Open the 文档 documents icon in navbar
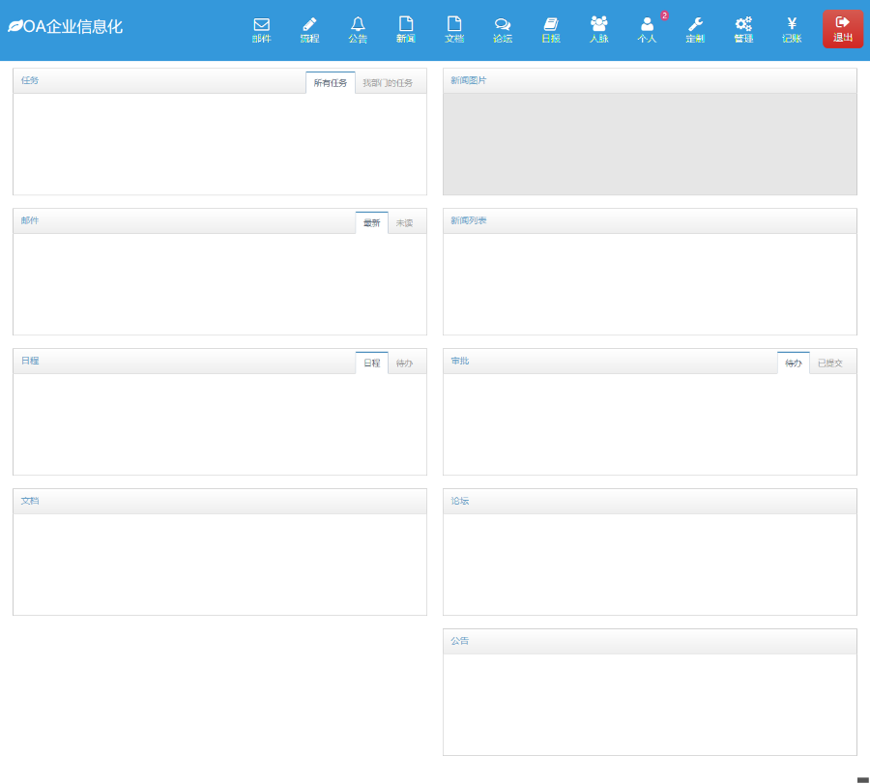Viewport: 870px width, 784px height. 454,31
